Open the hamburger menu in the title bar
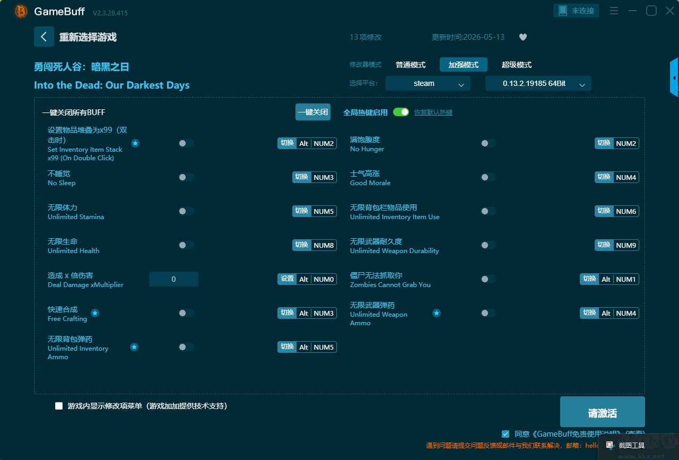This screenshot has width=679, height=460. point(614,11)
